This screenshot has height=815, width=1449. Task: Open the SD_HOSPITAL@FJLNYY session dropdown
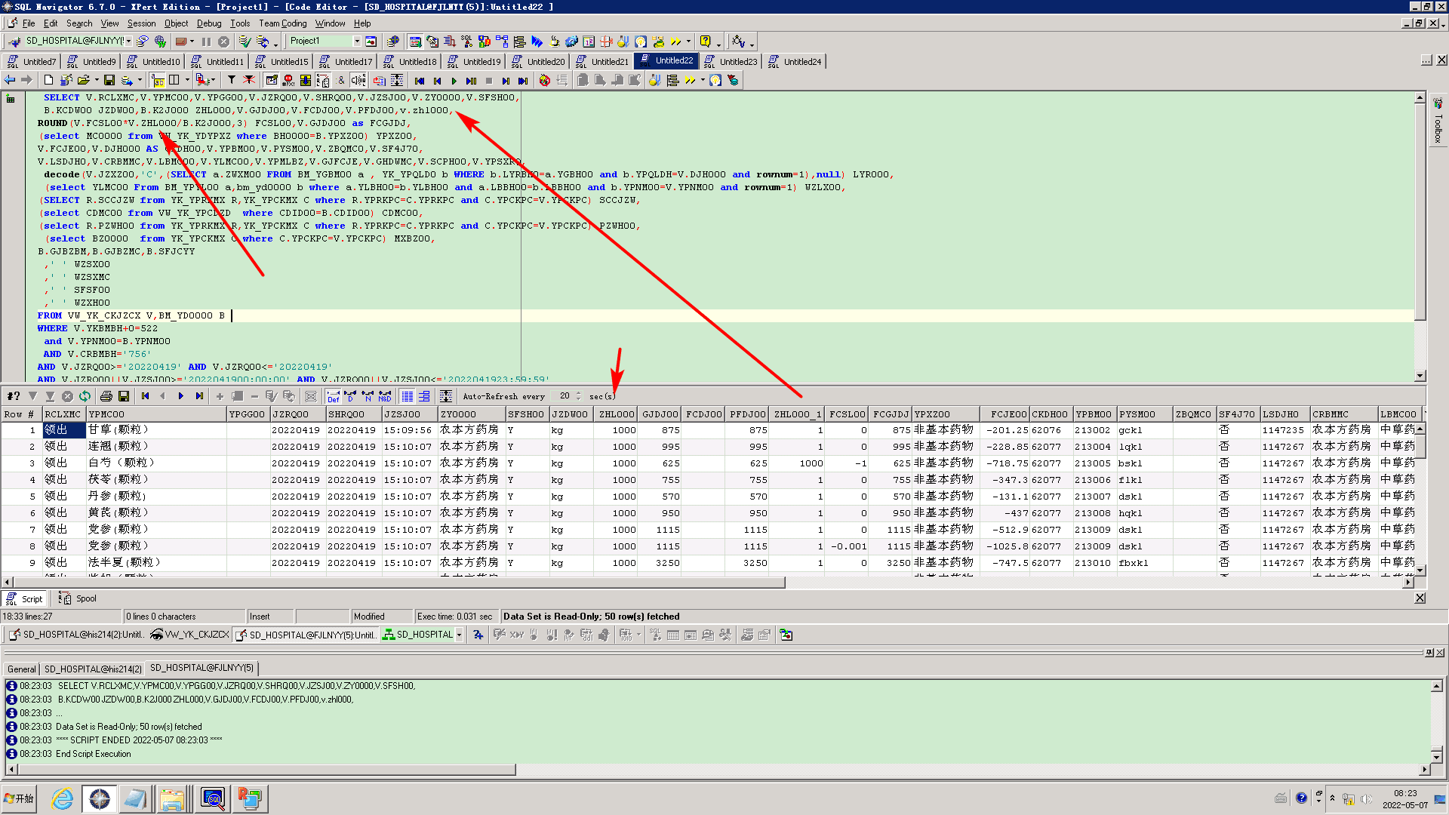tap(129, 42)
